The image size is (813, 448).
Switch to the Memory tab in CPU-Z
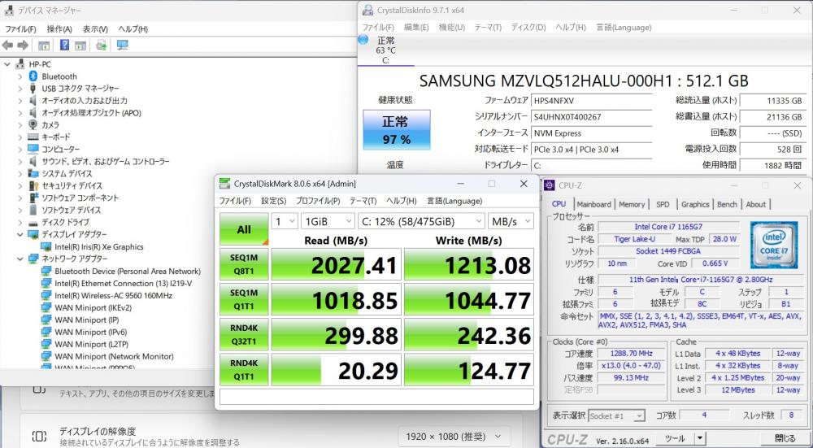click(632, 204)
